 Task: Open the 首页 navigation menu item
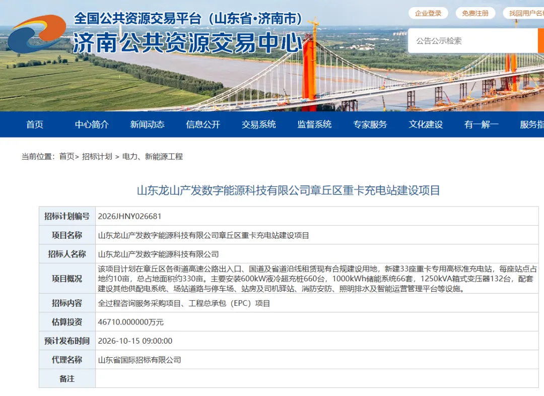point(35,124)
